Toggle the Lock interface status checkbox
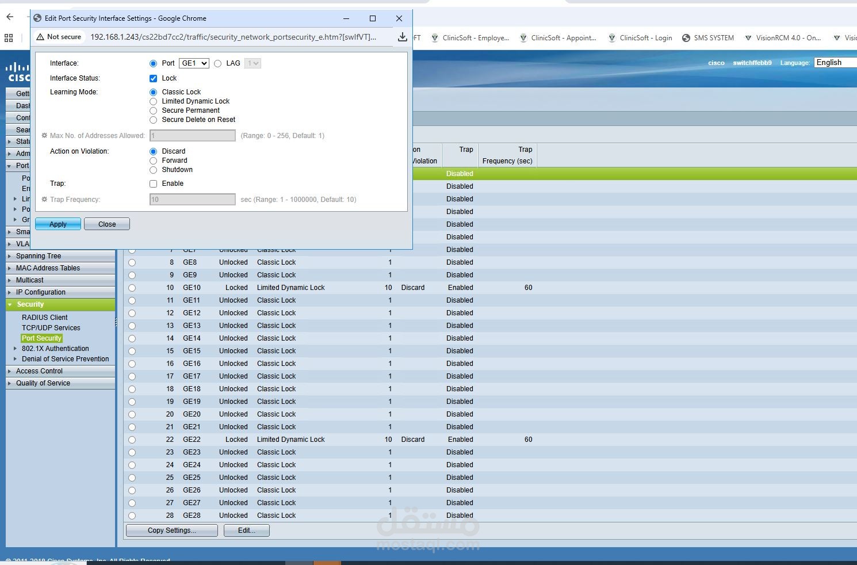 (153, 78)
